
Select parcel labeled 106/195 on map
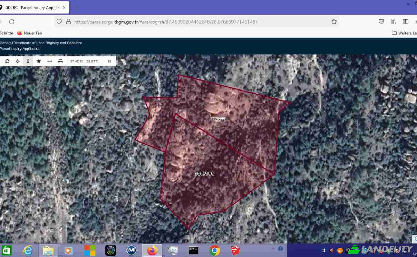[x=204, y=174]
